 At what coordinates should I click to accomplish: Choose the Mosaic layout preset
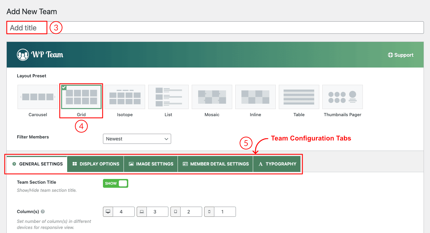point(212,97)
